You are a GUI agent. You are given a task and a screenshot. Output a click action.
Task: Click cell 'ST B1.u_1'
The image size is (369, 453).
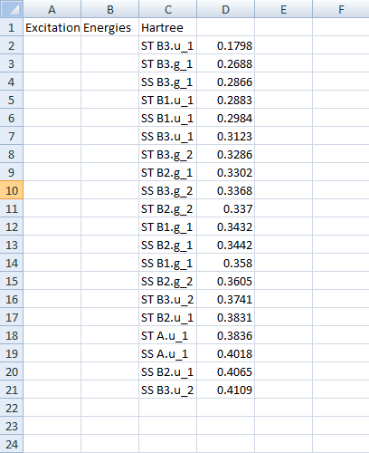click(x=167, y=100)
